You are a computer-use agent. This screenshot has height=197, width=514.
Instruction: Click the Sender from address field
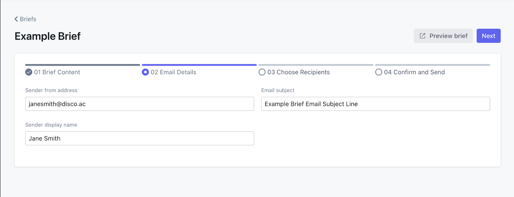(x=139, y=104)
